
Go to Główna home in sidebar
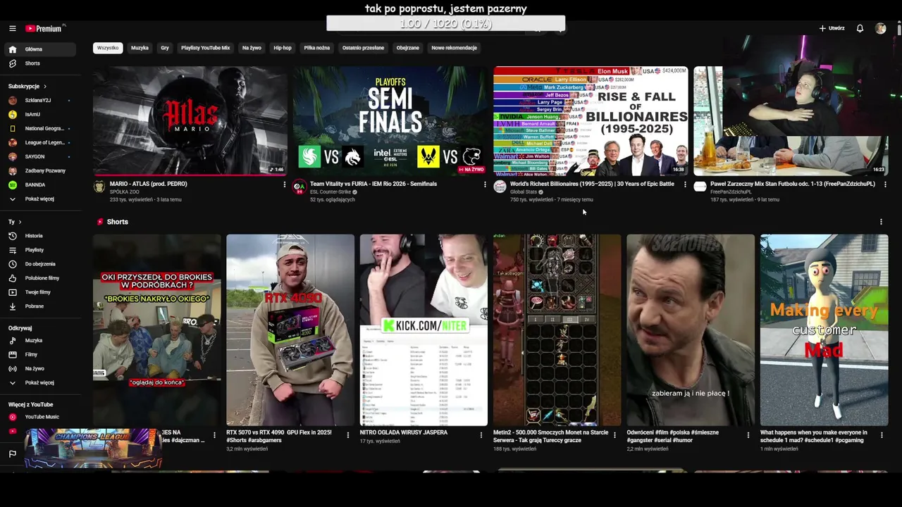39,49
